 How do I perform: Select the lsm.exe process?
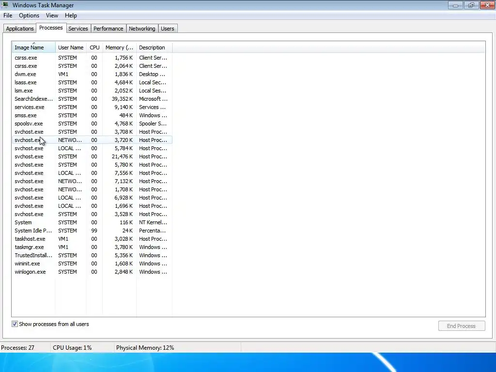(x=92, y=91)
